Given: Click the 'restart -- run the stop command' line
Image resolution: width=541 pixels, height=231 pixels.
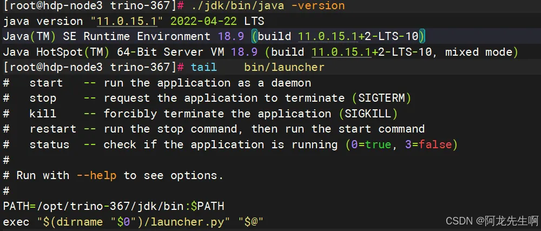Looking at the screenshot, I should click(x=214, y=129).
